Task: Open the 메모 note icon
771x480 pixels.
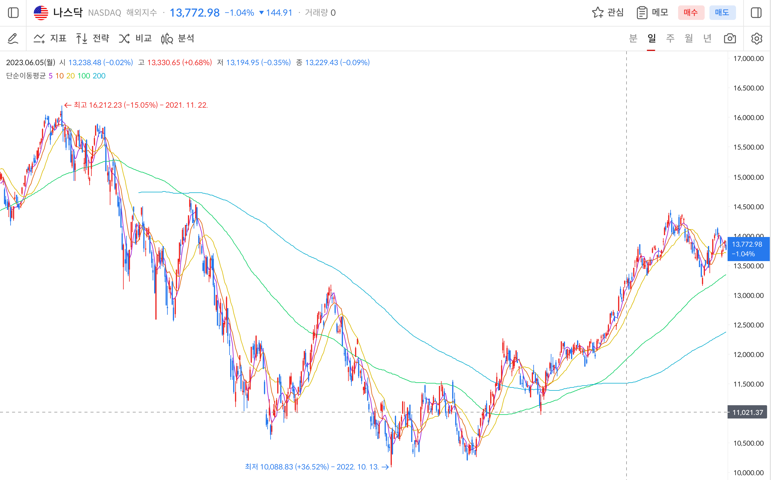Action: coord(652,13)
